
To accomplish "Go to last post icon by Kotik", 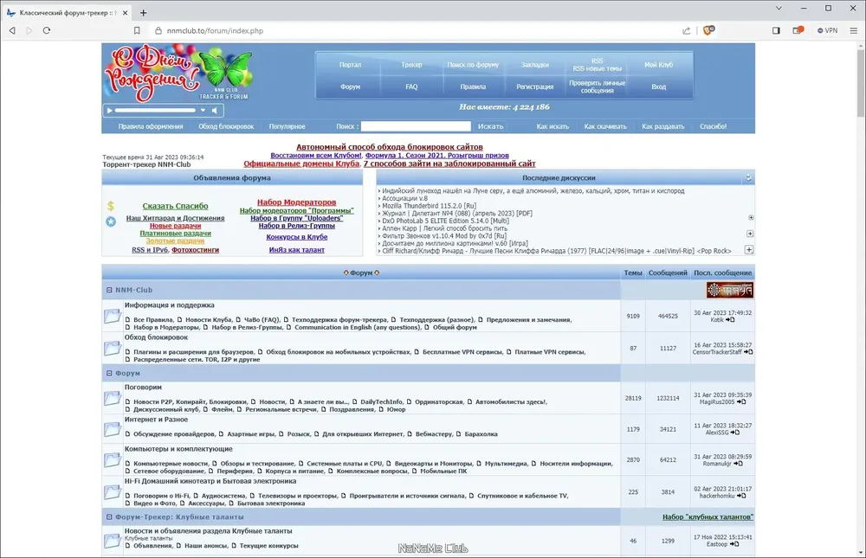I will pyautogui.click(x=730, y=319).
